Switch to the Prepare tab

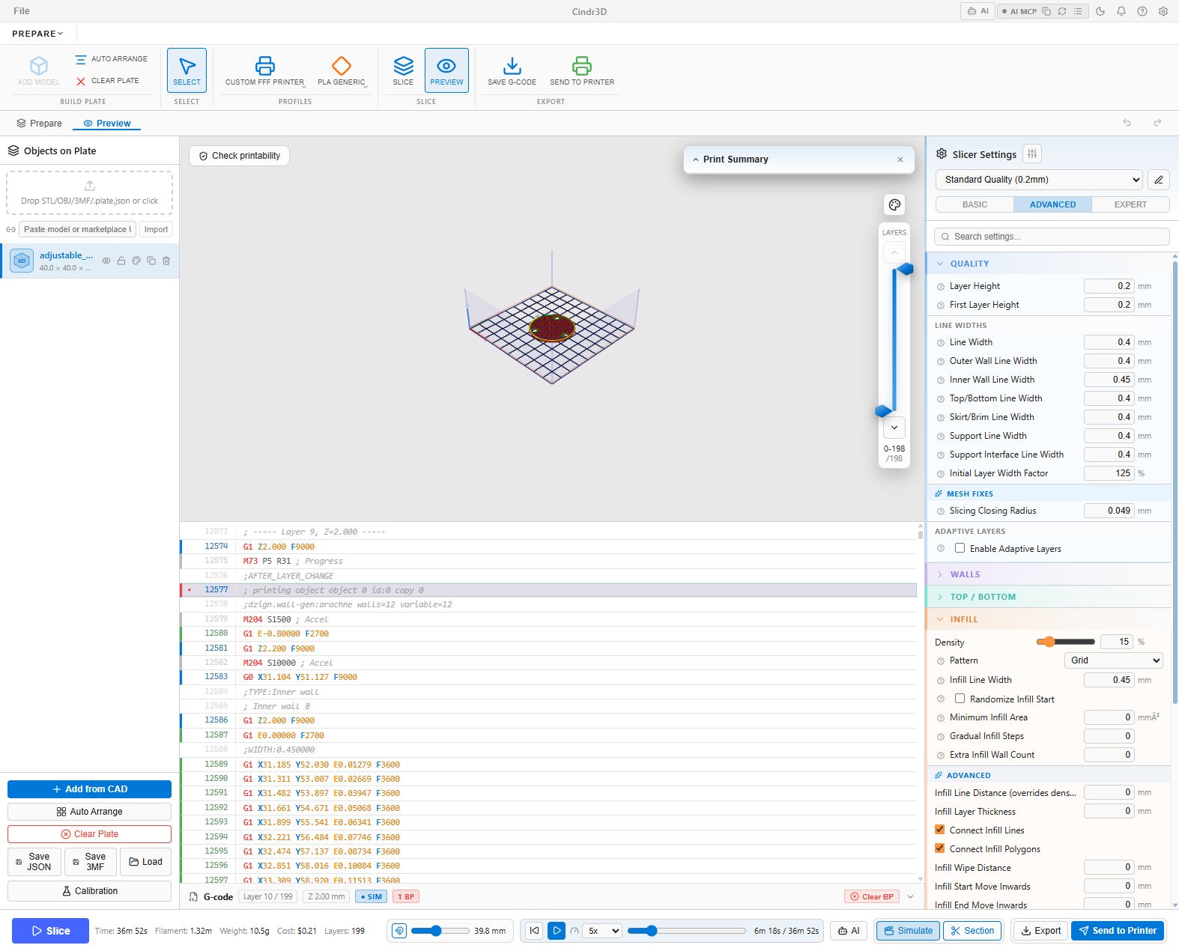[x=39, y=124]
